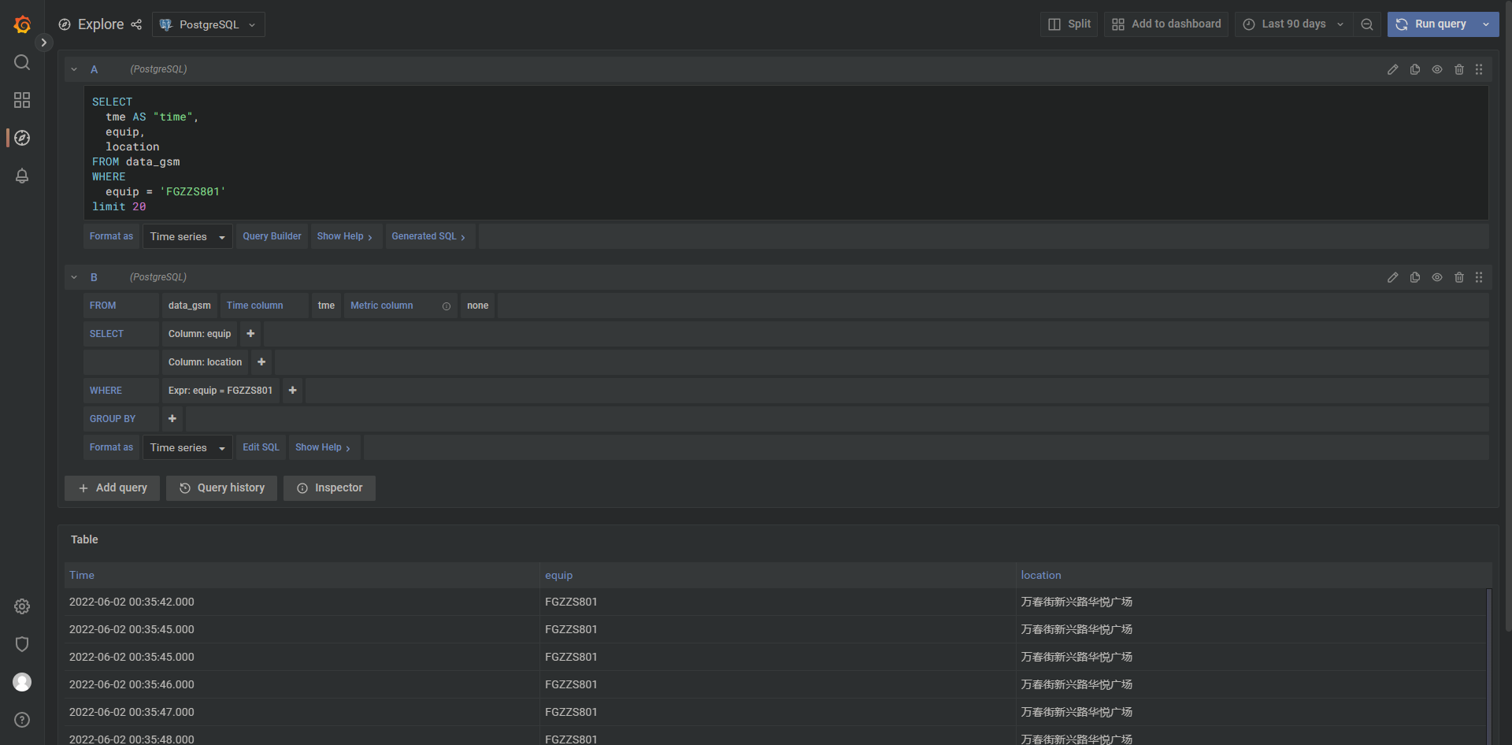Open Query history

221,488
